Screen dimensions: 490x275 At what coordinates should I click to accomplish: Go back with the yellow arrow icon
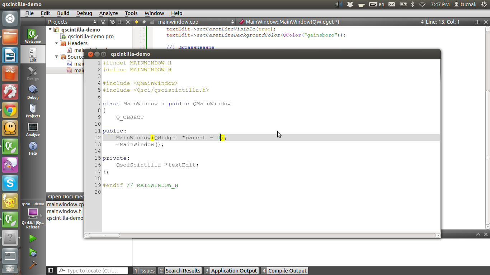click(x=136, y=22)
